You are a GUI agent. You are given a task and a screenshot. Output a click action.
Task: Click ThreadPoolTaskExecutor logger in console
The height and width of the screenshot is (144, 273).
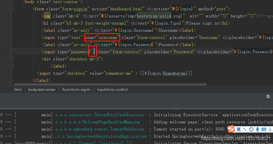(x=100, y=115)
